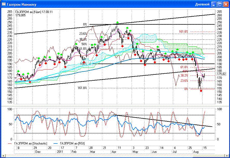Click the red '23.6%' Fibonacci label
230x158 pixels.
[x=184, y=81]
